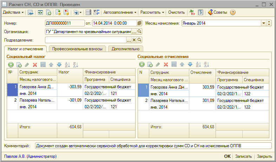Open the help question mark icon

coord(232,12)
